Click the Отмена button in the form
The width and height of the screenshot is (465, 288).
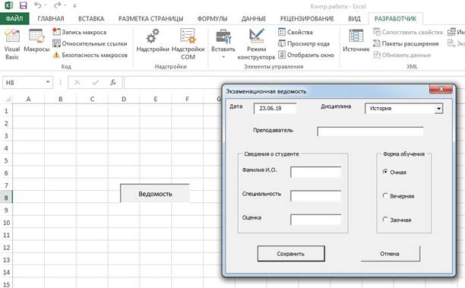point(390,254)
